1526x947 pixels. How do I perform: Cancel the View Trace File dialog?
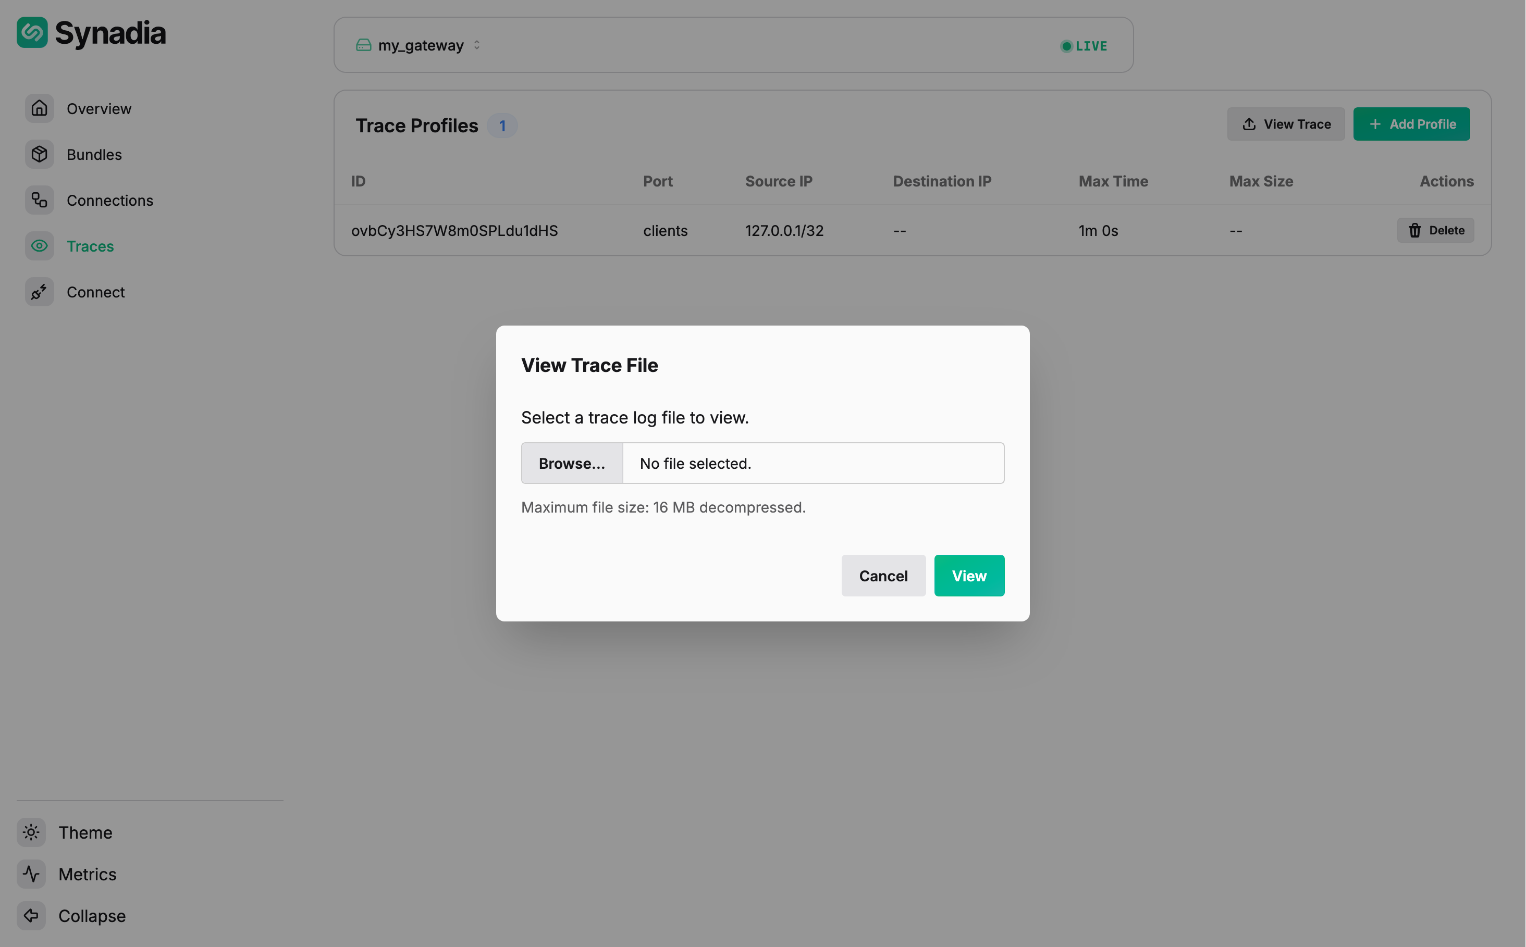(883, 576)
